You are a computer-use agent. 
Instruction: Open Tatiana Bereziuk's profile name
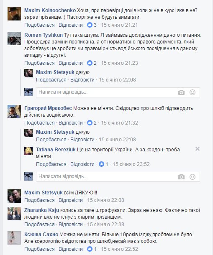pos(56,150)
